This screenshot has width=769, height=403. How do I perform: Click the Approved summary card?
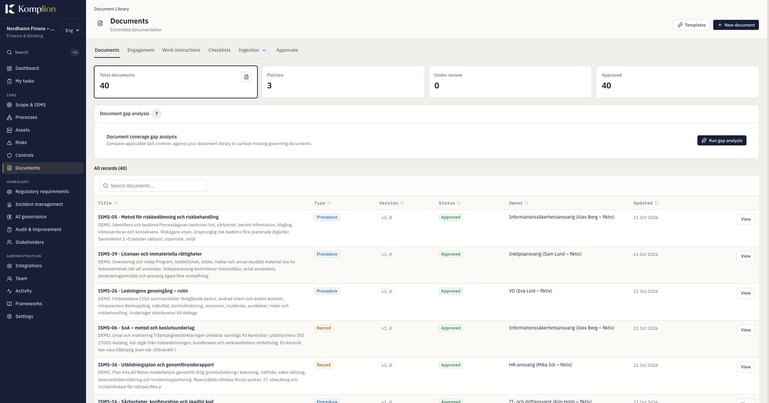678,82
